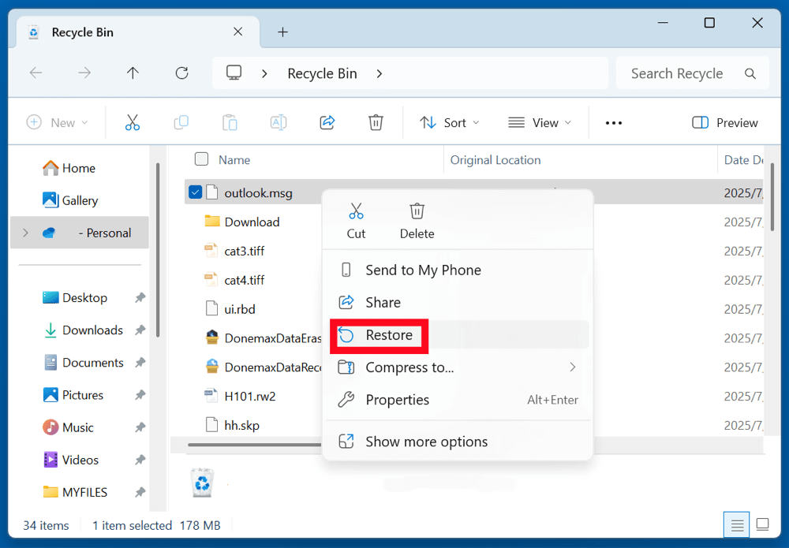789x548 pixels.
Task: Click the Cut icon on the toolbar
Action: click(132, 122)
